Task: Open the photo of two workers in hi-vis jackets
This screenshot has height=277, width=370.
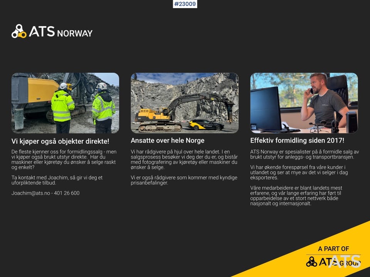Action: [66, 103]
